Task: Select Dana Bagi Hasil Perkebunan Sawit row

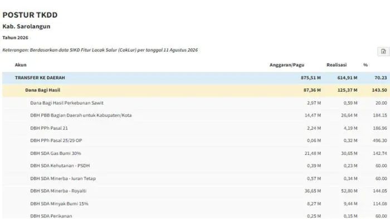Action: click(x=196, y=103)
